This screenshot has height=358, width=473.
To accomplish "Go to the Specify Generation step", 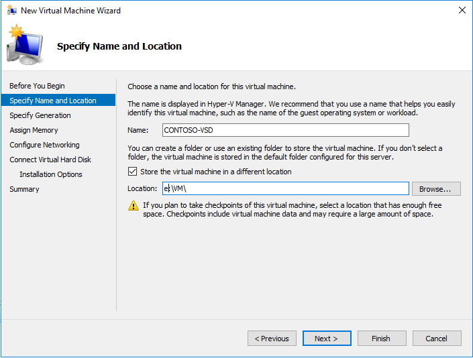I will (40, 115).
